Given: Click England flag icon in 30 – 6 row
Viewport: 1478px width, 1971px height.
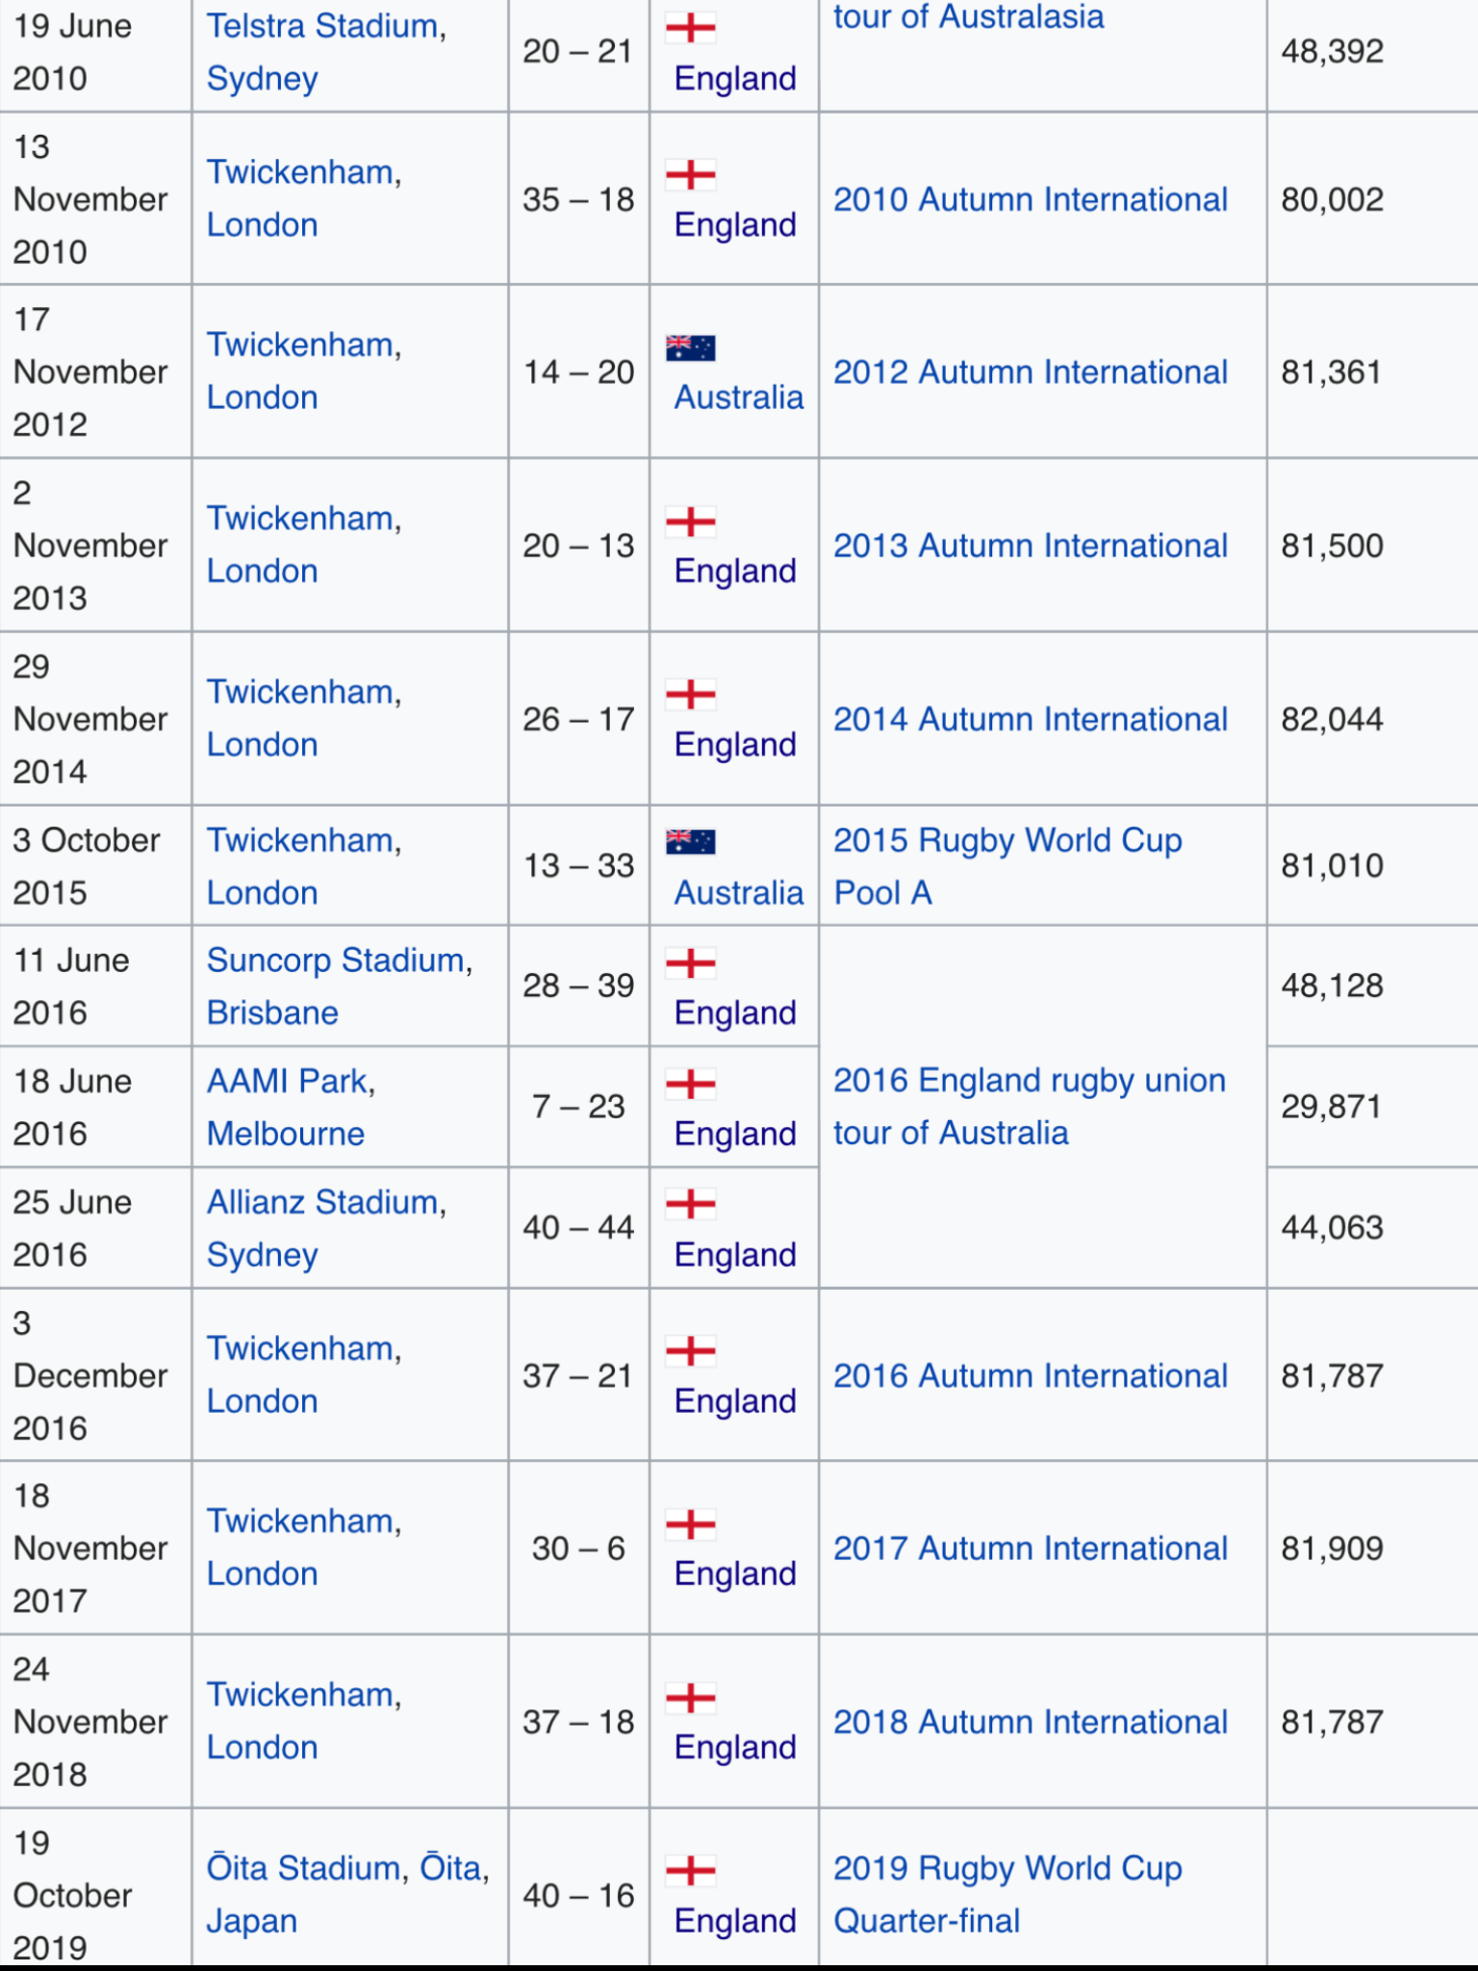Looking at the screenshot, I should (x=690, y=1523).
